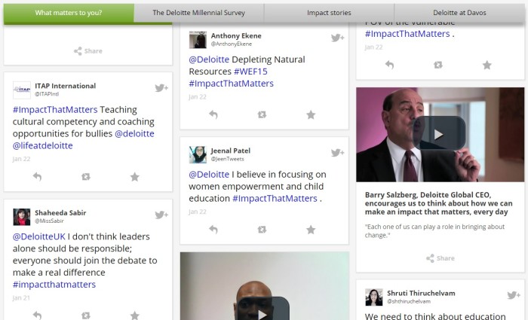
Task: Follow Anthony Ekene via Twitter icon
Action: pos(337,38)
